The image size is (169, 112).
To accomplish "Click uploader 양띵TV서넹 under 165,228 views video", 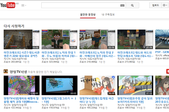I will 93,105.
